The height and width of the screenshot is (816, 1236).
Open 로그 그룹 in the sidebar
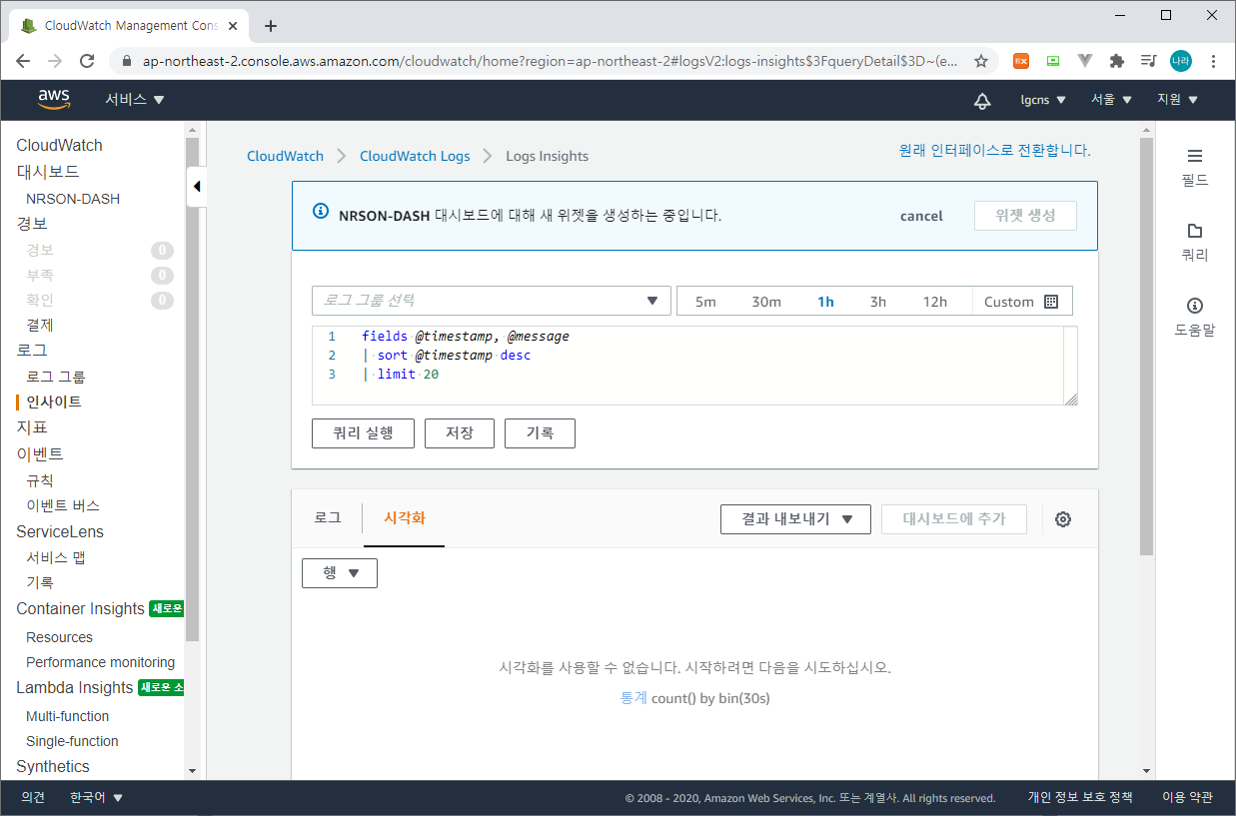pos(56,377)
